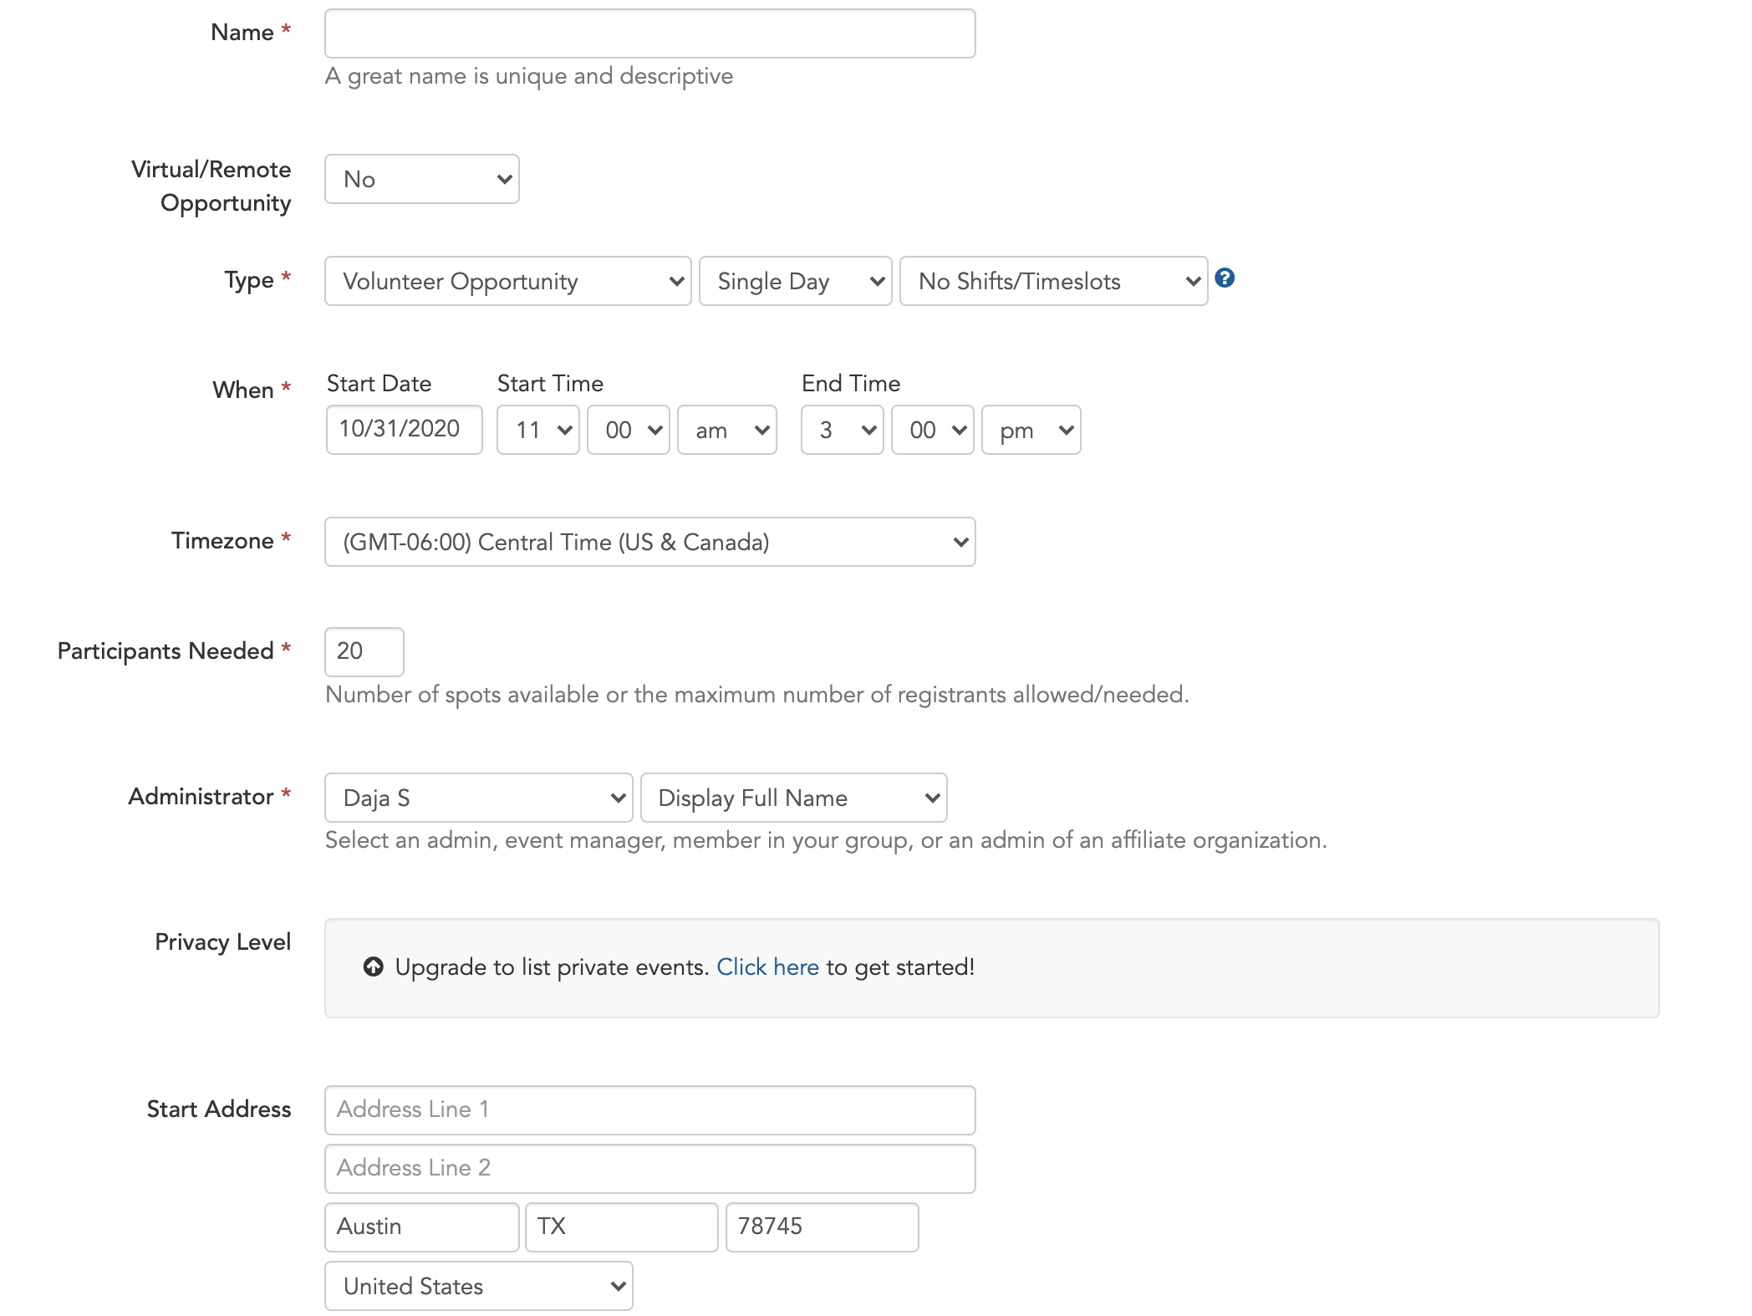Click the state field containing TX
The width and height of the screenshot is (1752, 1316).
621,1227
